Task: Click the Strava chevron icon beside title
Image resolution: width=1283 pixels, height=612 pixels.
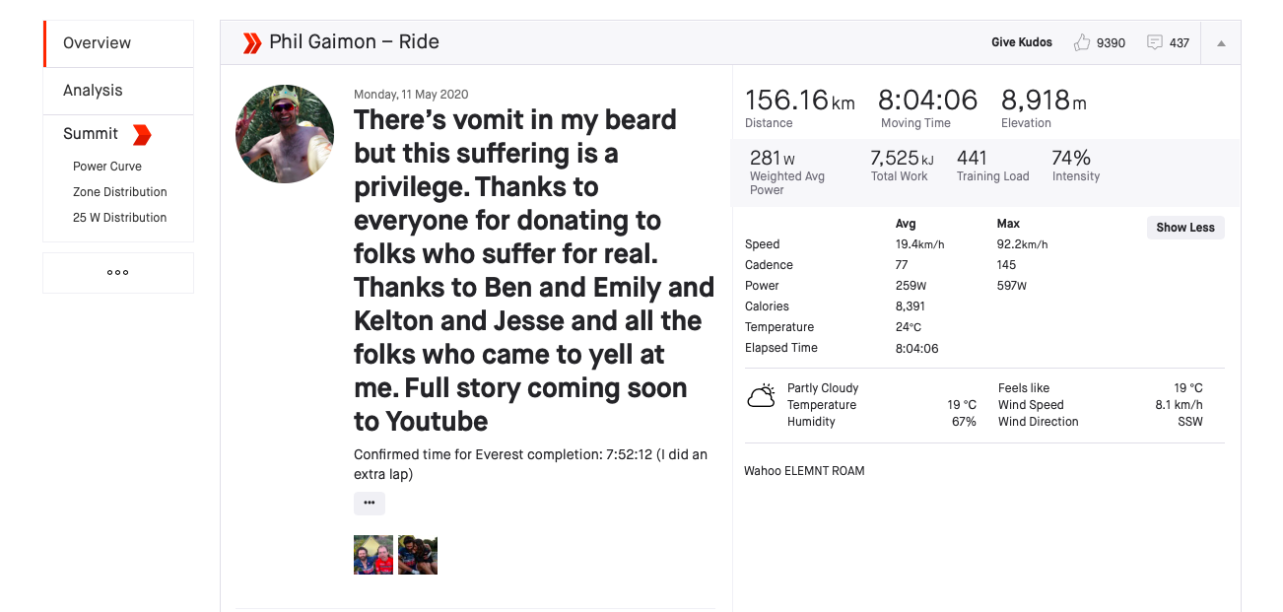Action: [x=252, y=42]
